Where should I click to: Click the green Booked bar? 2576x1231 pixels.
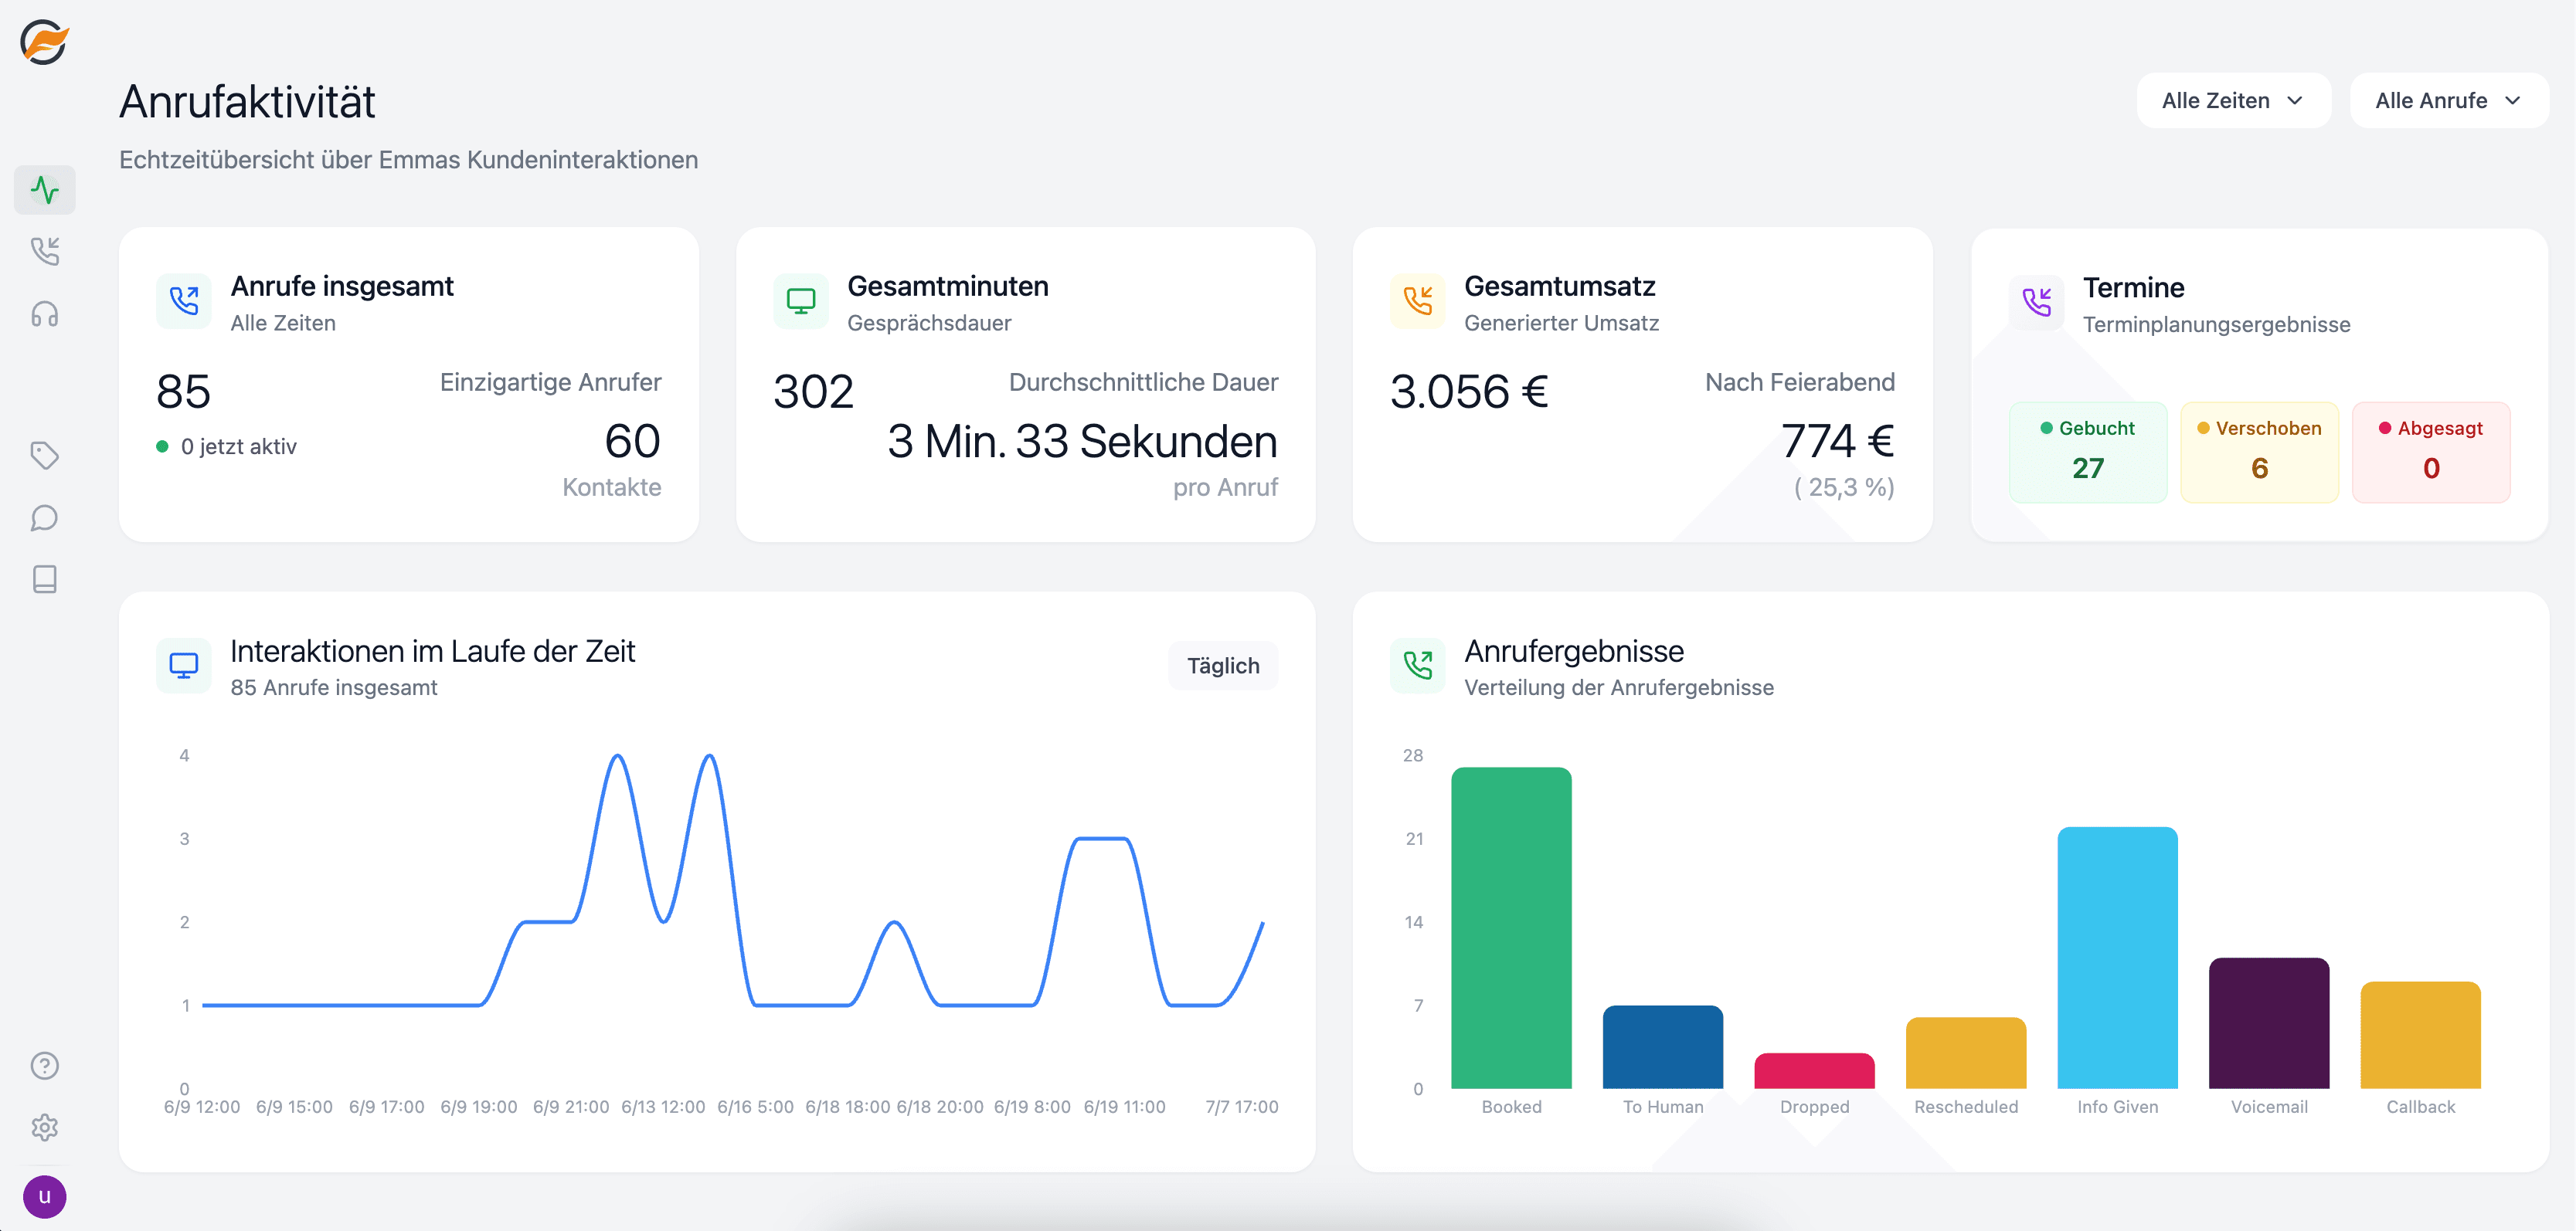(x=1511, y=927)
